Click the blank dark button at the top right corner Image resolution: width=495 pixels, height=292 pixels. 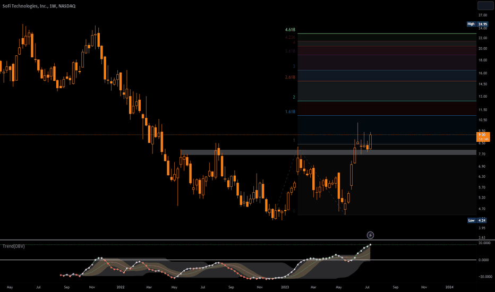(x=485, y=6)
